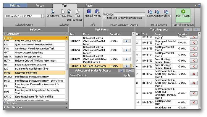Click the Apply column header
207x117 pixels.
point(127,75)
